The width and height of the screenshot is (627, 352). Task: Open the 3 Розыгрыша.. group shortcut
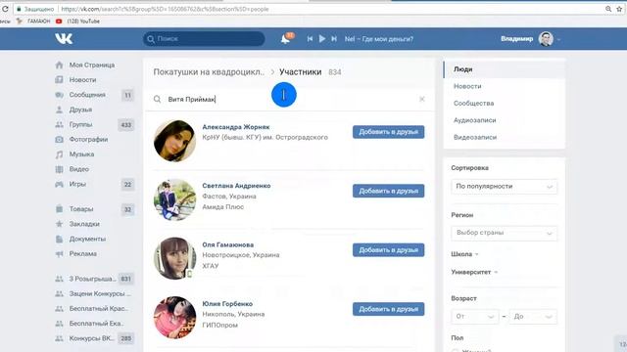92,279
